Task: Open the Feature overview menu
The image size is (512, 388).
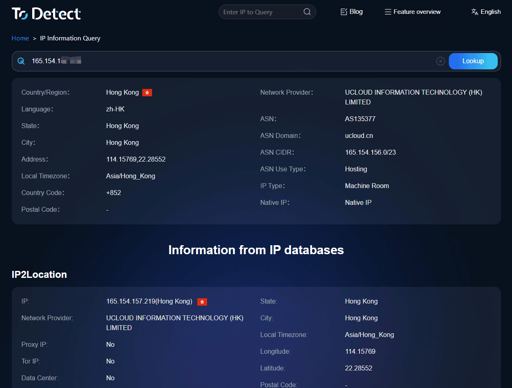Action: [413, 12]
